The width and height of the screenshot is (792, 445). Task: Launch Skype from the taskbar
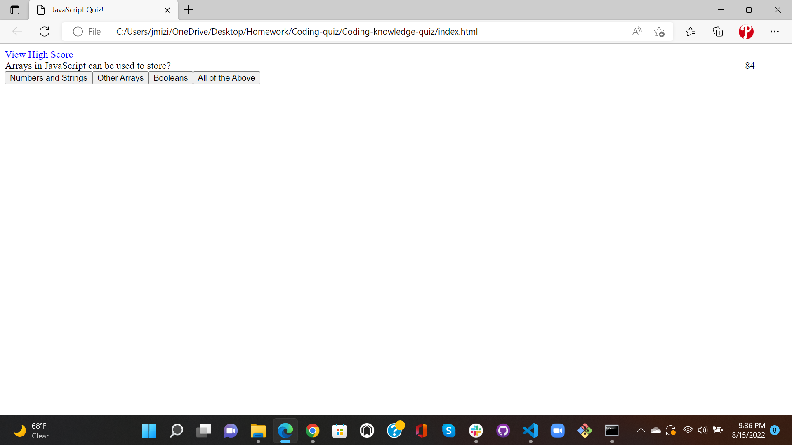click(x=449, y=431)
